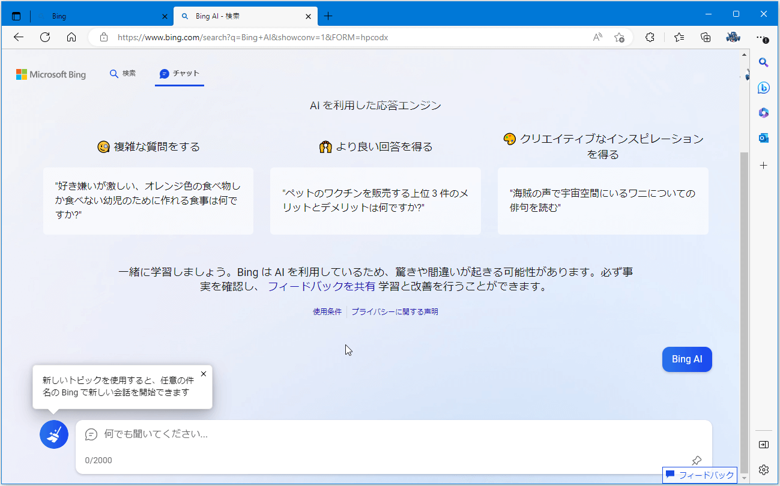The height and width of the screenshot is (486, 780).
Task: Close the new topic tooltip popup
Action: click(204, 374)
